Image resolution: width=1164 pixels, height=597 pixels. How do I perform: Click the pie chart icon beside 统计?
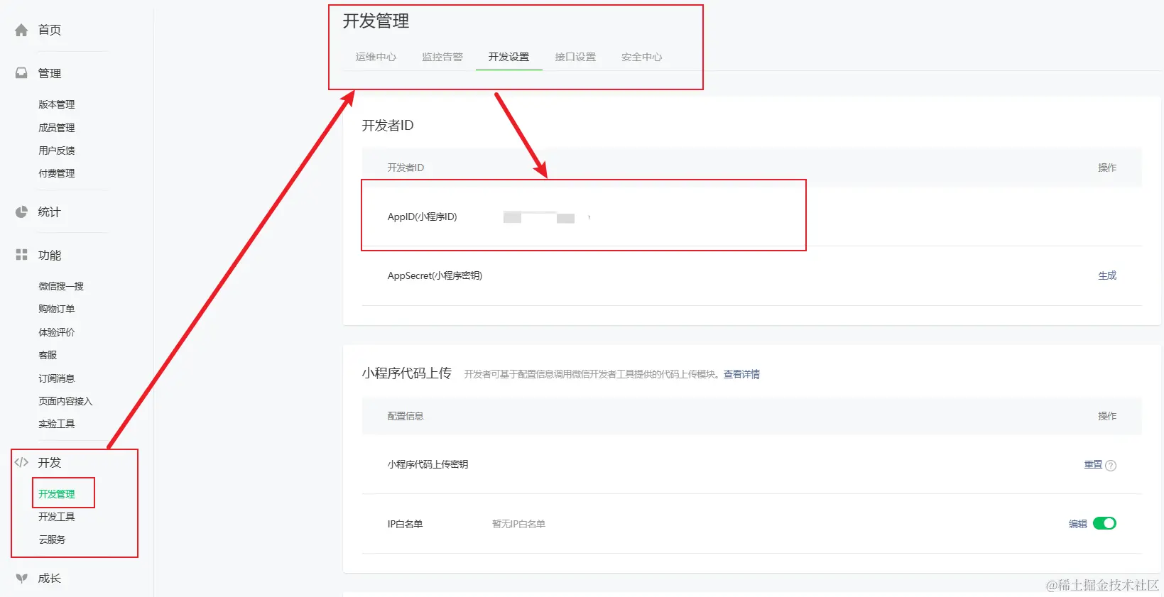21,212
